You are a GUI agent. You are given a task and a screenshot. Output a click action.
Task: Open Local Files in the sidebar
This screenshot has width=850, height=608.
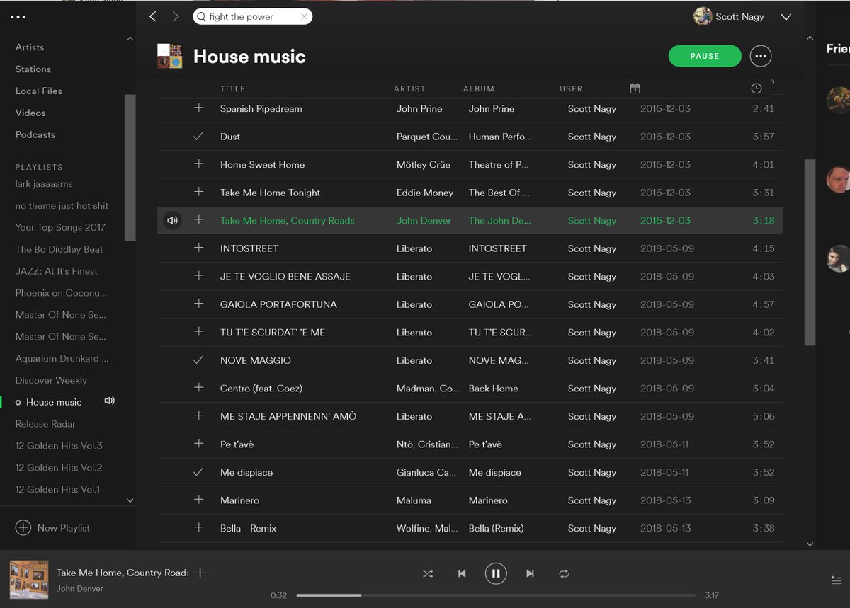pos(39,91)
